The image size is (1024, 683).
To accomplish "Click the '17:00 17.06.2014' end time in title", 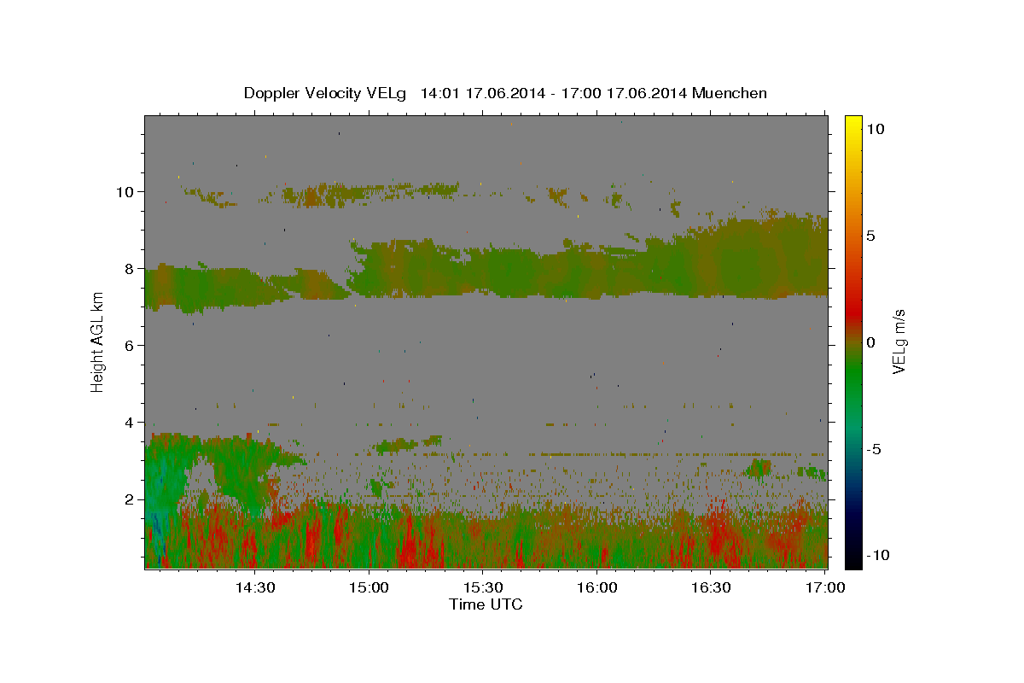I will pos(624,93).
